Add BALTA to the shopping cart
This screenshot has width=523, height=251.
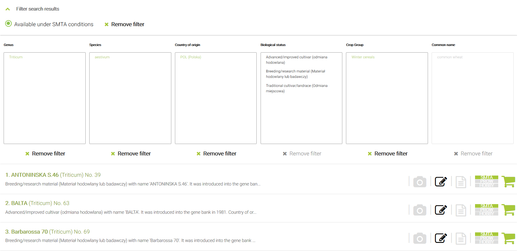click(508, 210)
